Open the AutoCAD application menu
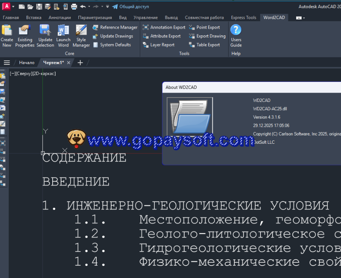This screenshot has height=278, width=341. (7, 6)
